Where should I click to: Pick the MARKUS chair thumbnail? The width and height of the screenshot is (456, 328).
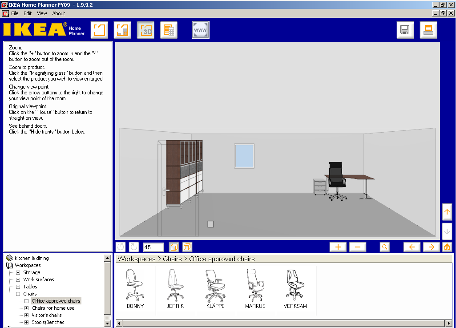[255, 289]
